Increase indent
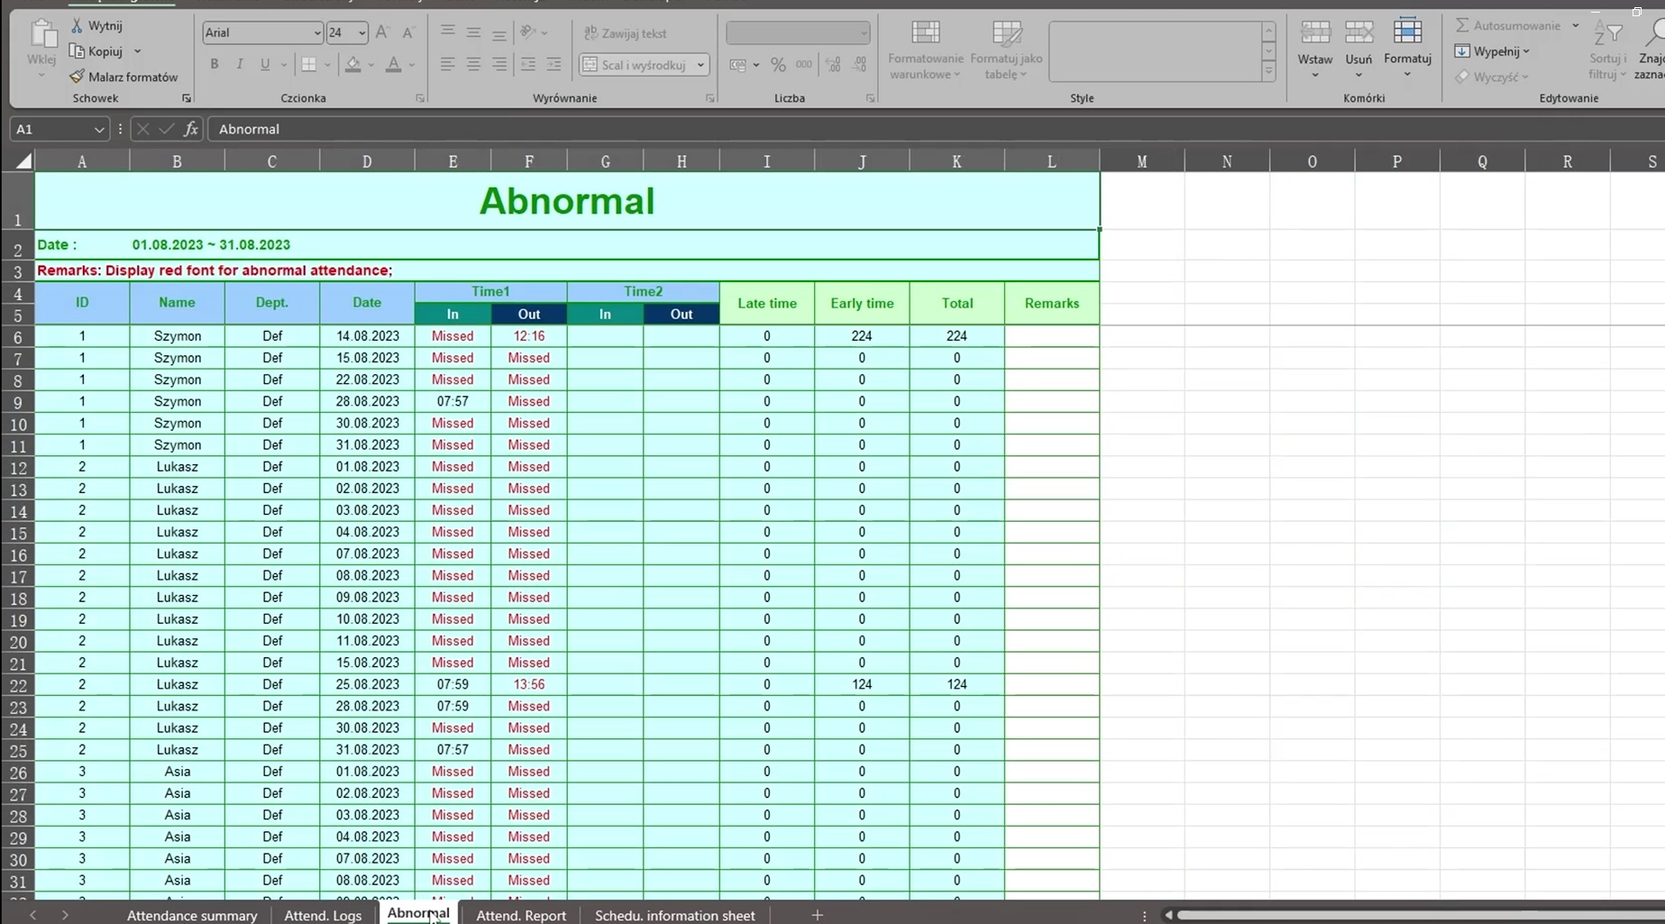 553,64
